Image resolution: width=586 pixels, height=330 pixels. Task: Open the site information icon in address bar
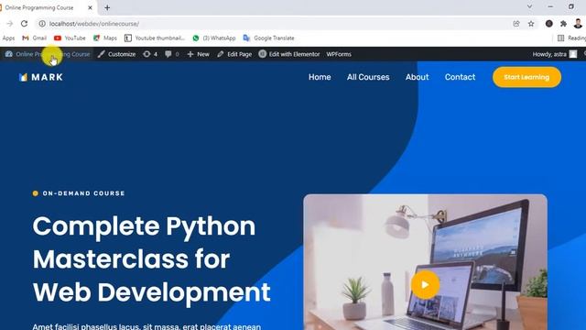(x=42, y=24)
